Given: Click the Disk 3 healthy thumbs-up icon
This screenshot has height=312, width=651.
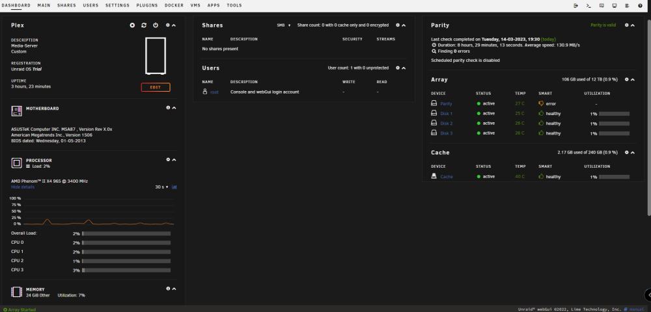Looking at the screenshot, I should pos(541,133).
